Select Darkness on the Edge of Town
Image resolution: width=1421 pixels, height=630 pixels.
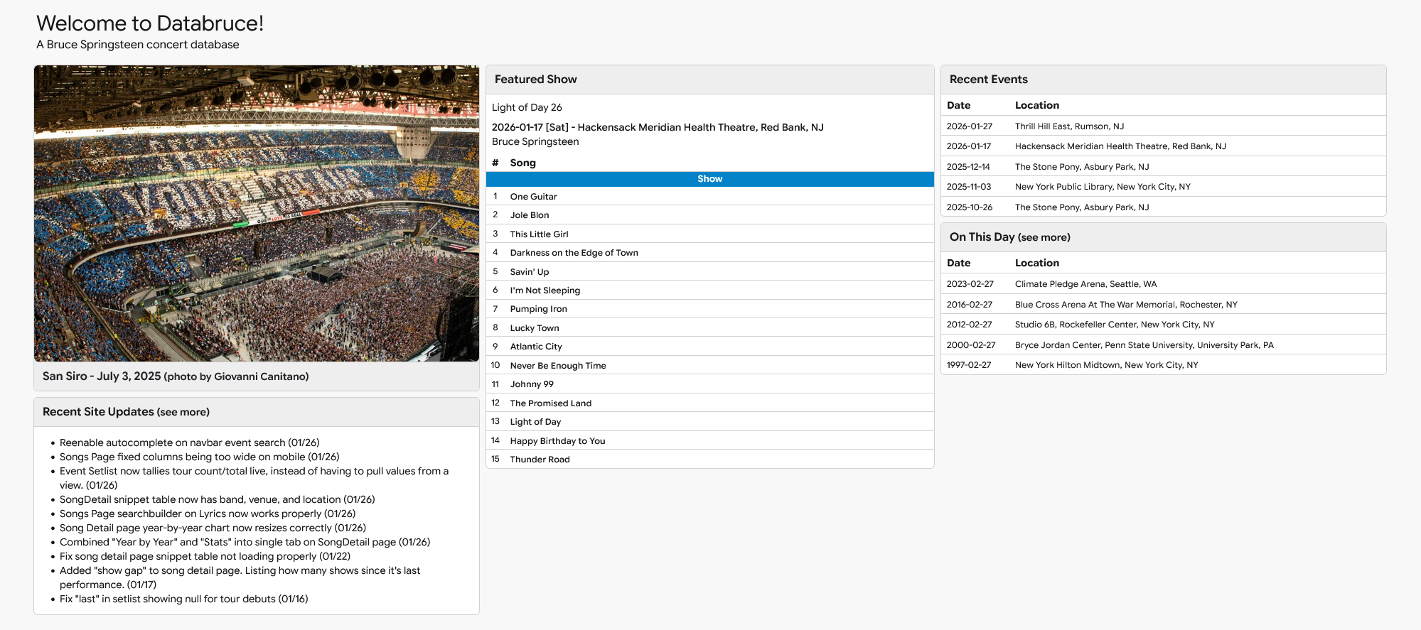pos(574,253)
